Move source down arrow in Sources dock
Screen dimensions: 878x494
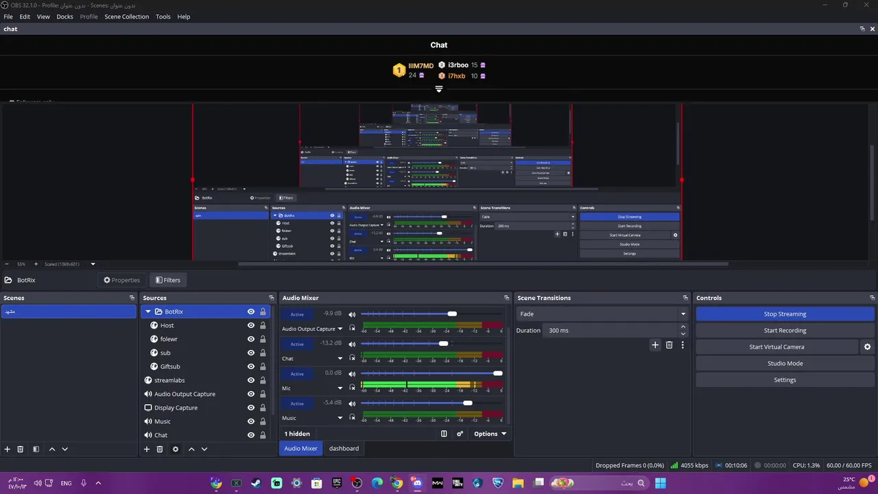pyautogui.click(x=204, y=449)
